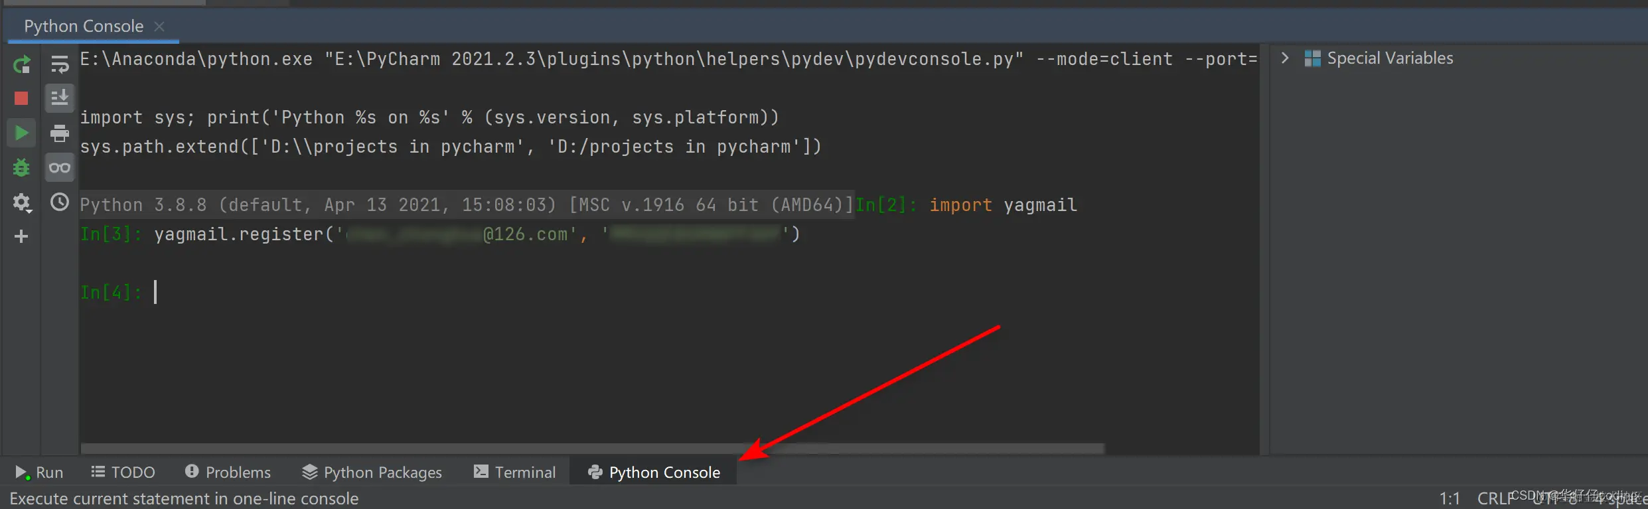
Task: Print console output with printer icon
Action: click(x=60, y=133)
